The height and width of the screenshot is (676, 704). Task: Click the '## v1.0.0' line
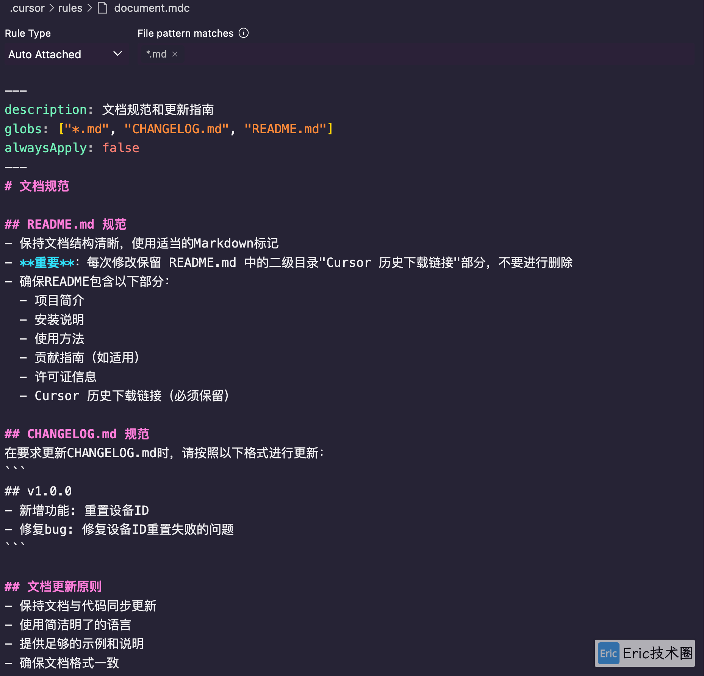[38, 491]
